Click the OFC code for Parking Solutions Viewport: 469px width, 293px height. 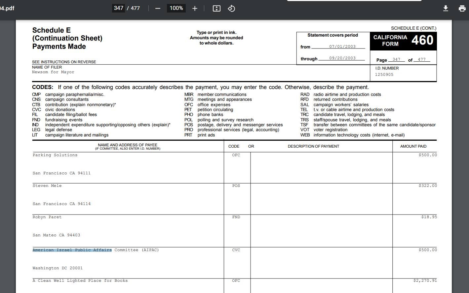pos(236,155)
